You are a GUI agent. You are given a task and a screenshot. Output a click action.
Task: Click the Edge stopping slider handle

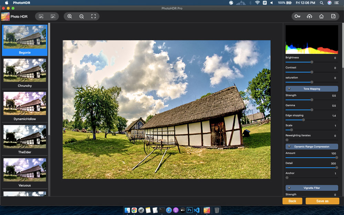point(303,120)
